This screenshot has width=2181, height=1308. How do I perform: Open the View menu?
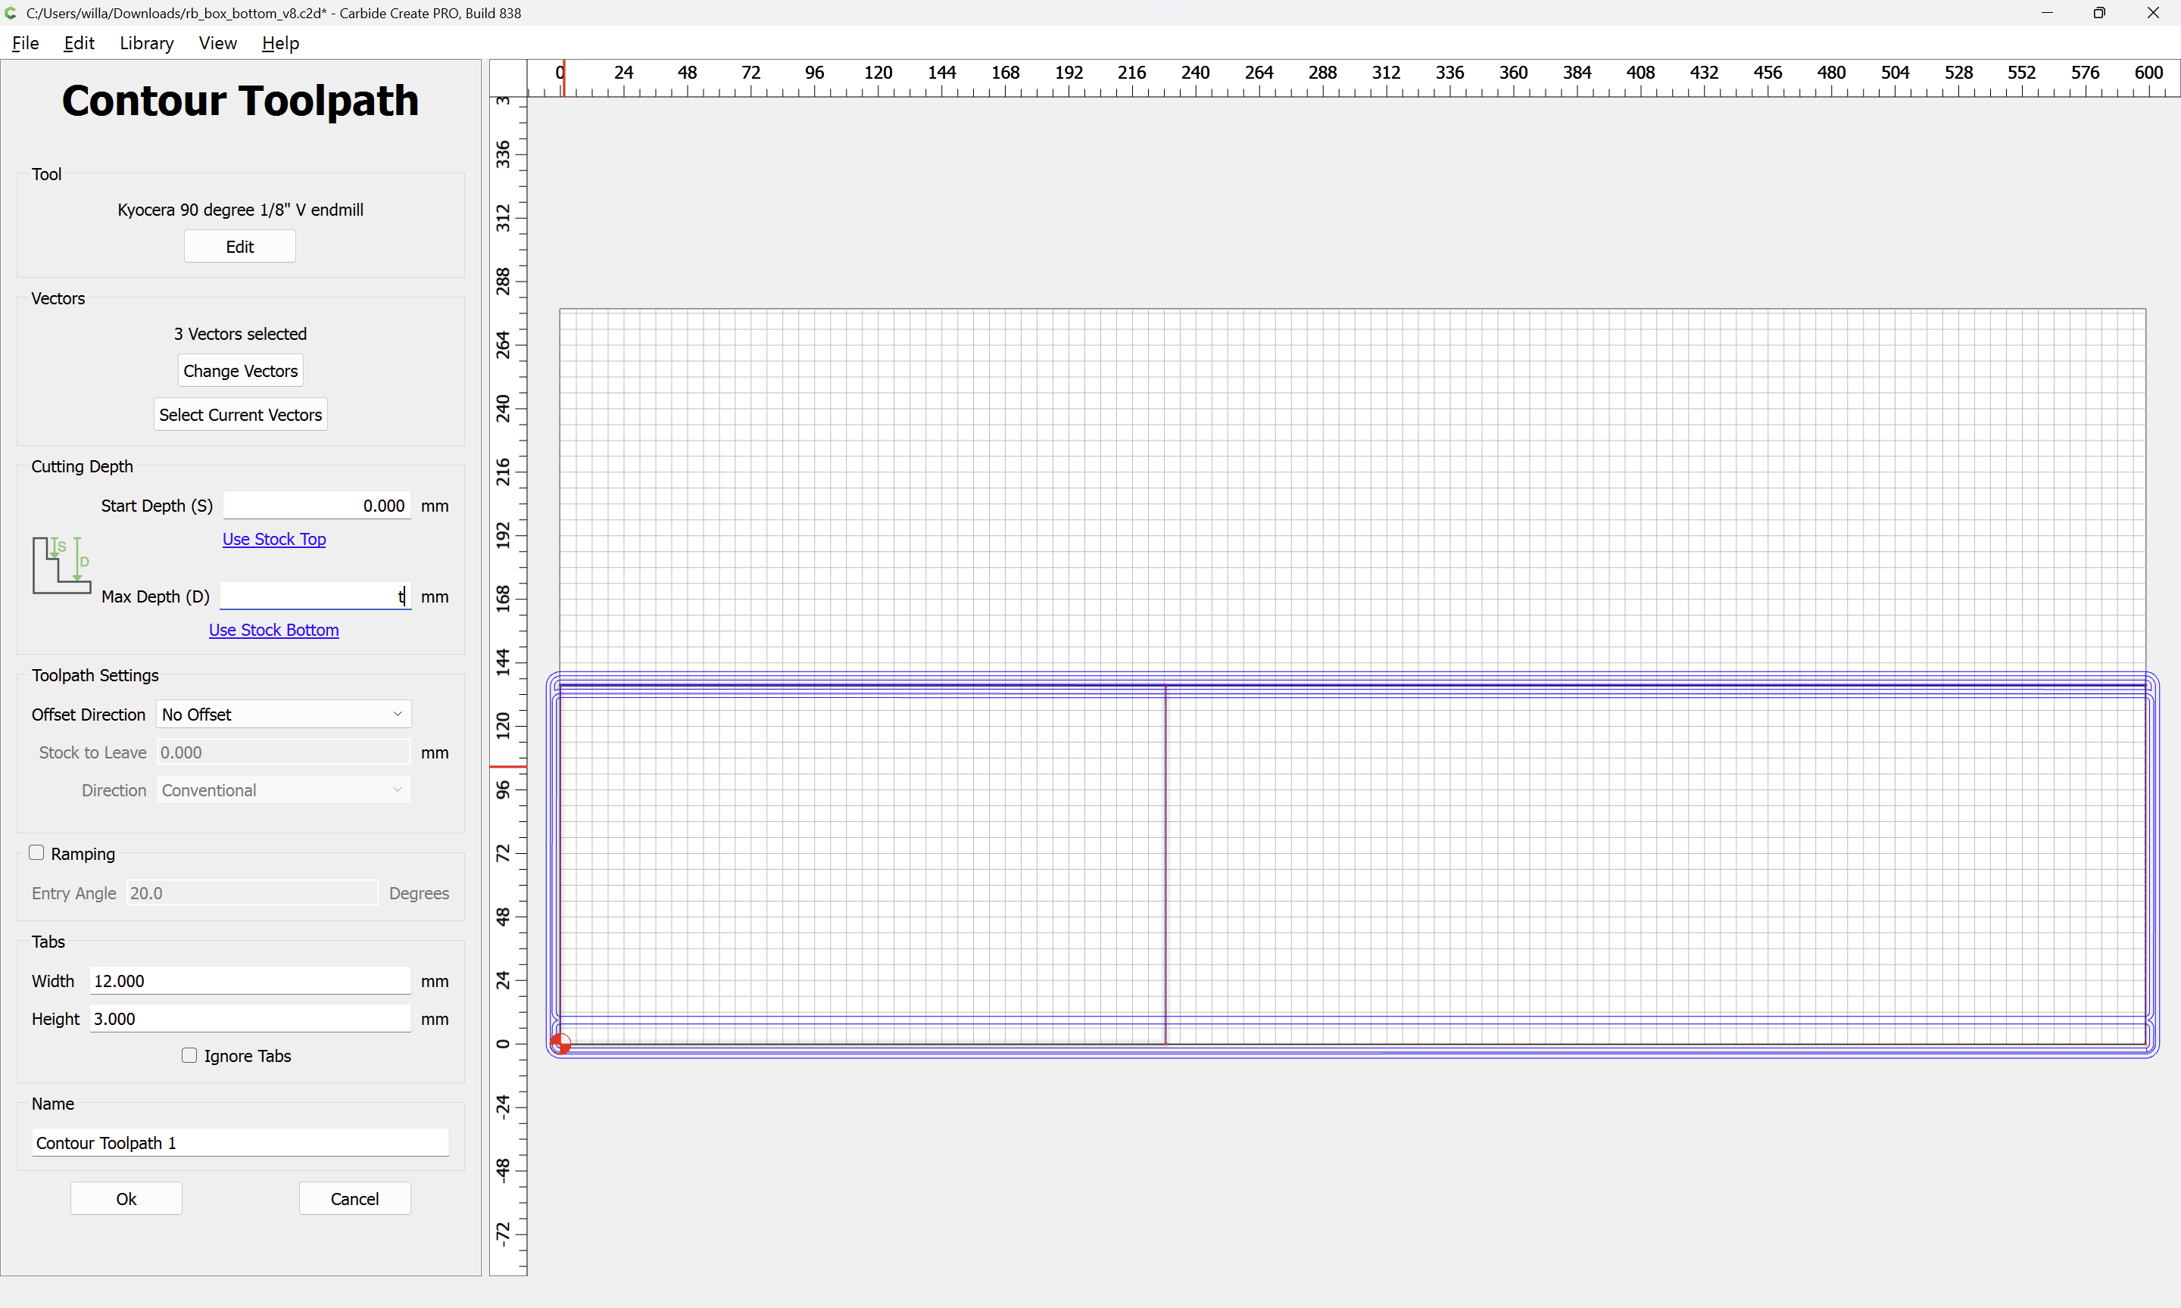coord(217,43)
